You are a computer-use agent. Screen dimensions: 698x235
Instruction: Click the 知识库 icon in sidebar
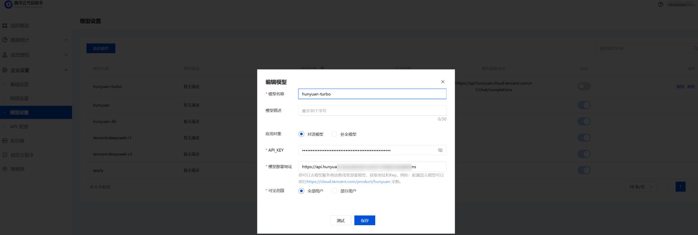click(5, 141)
